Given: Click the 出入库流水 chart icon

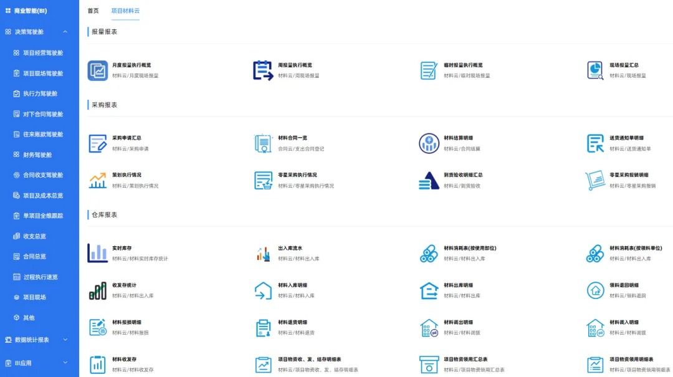Looking at the screenshot, I should click(x=263, y=252).
